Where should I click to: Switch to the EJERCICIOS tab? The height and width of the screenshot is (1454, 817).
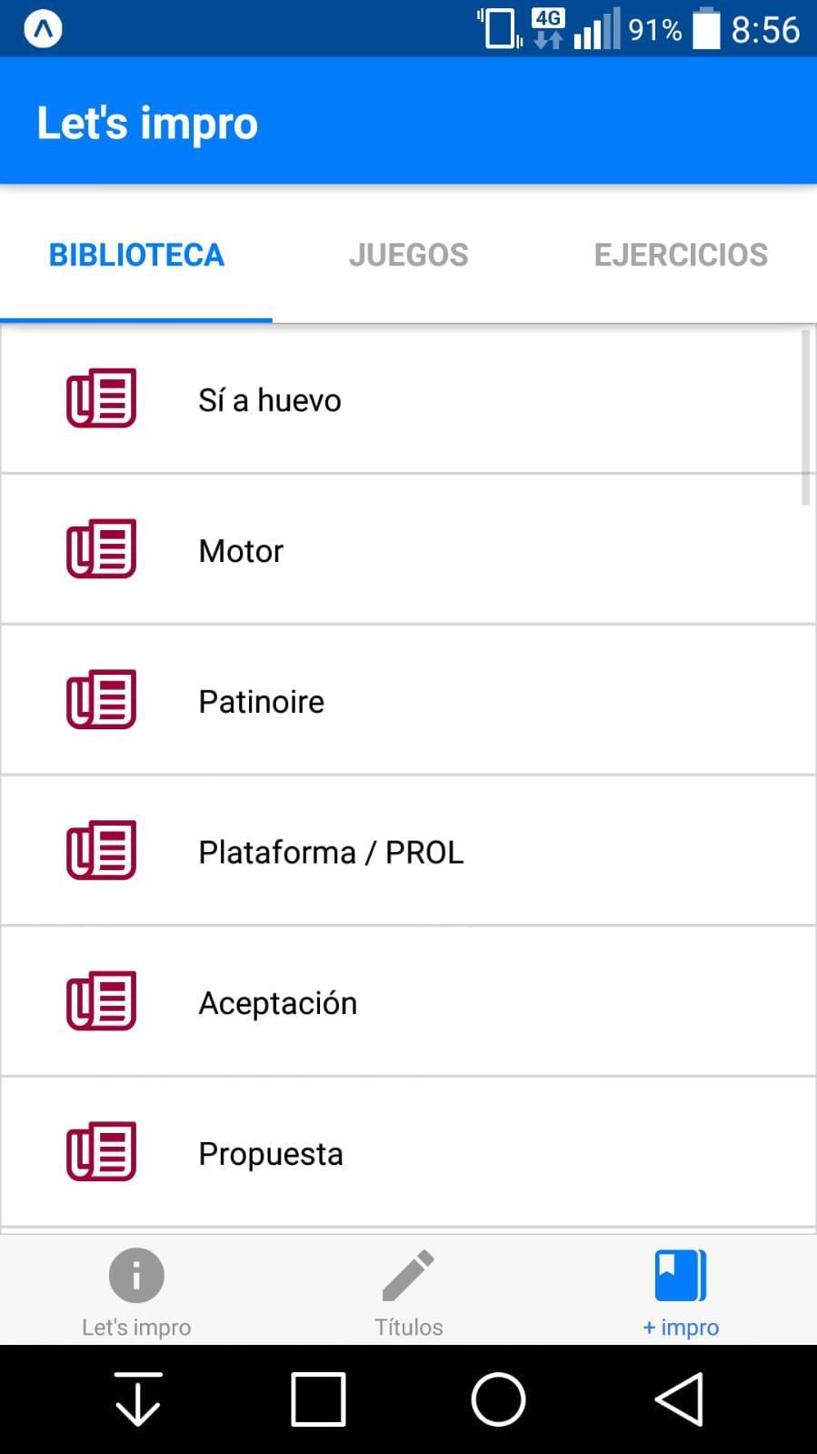click(681, 256)
